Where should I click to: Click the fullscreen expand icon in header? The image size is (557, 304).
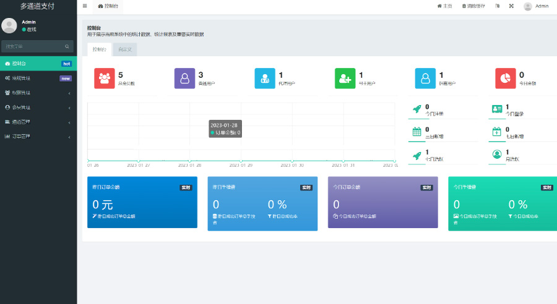(511, 6)
